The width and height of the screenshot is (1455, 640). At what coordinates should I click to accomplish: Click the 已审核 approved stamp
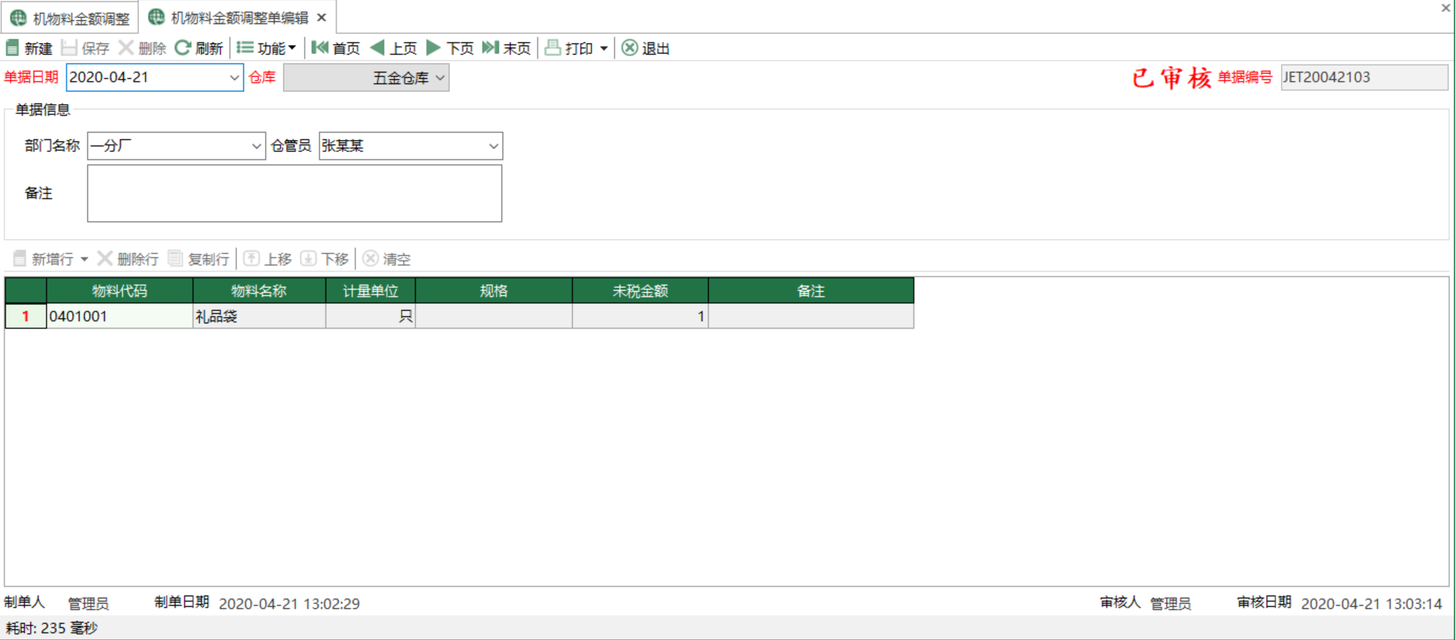1171,77
